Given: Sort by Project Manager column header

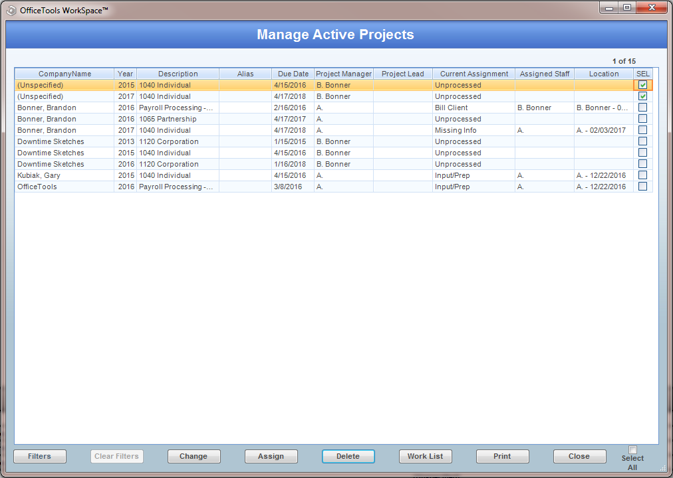Looking at the screenshot, I should click(x=343, y=74).
